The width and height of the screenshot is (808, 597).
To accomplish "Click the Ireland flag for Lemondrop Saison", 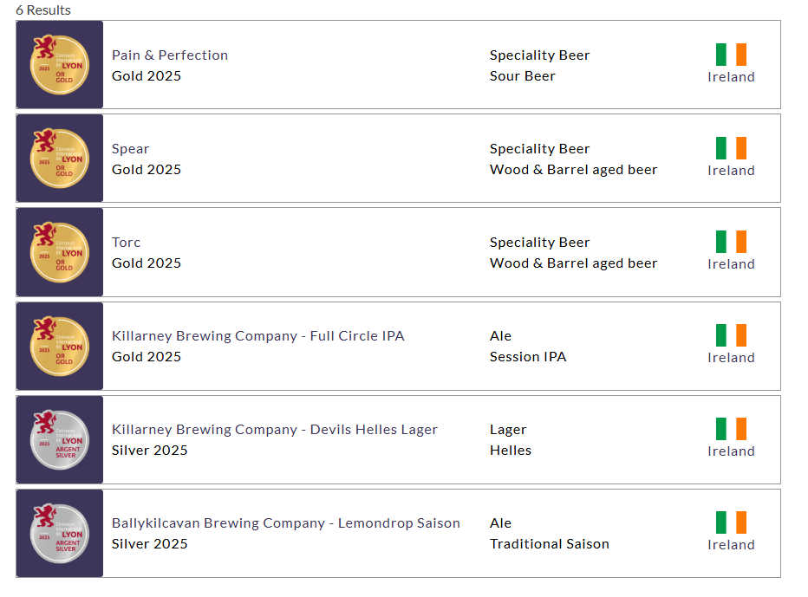I will [731, 522].
